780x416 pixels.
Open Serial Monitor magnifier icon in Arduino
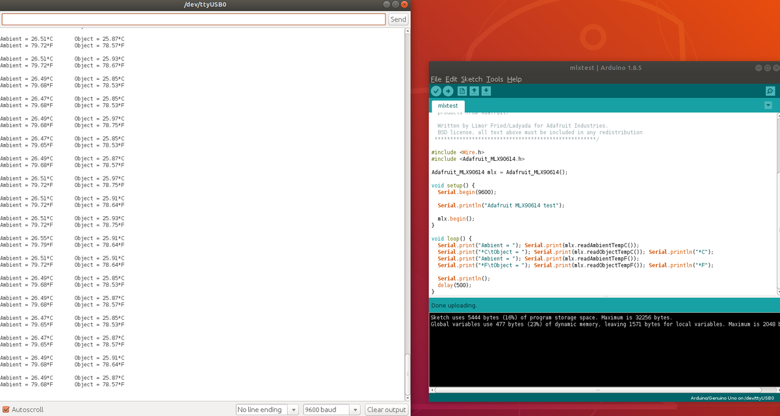pyautogui.click(x=770, y=91)
